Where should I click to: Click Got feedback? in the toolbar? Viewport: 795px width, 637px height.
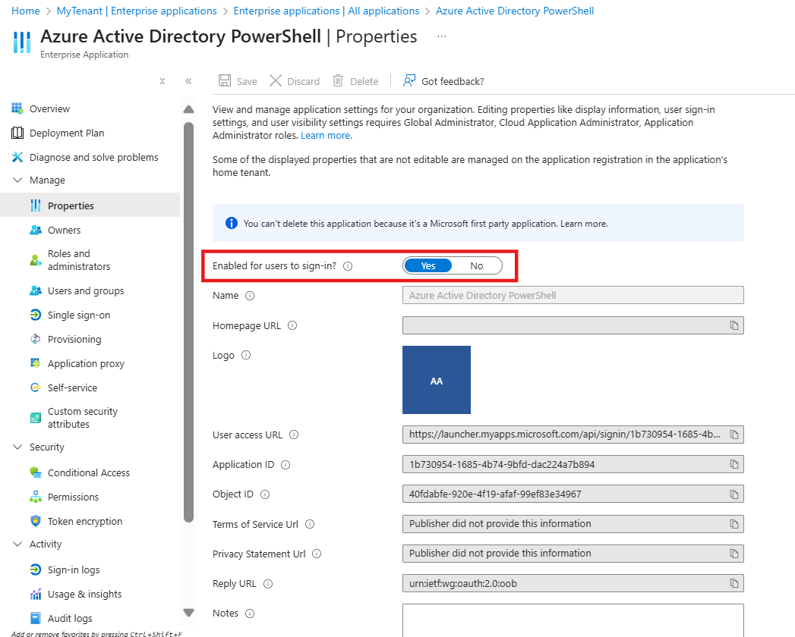click(443, 81)
